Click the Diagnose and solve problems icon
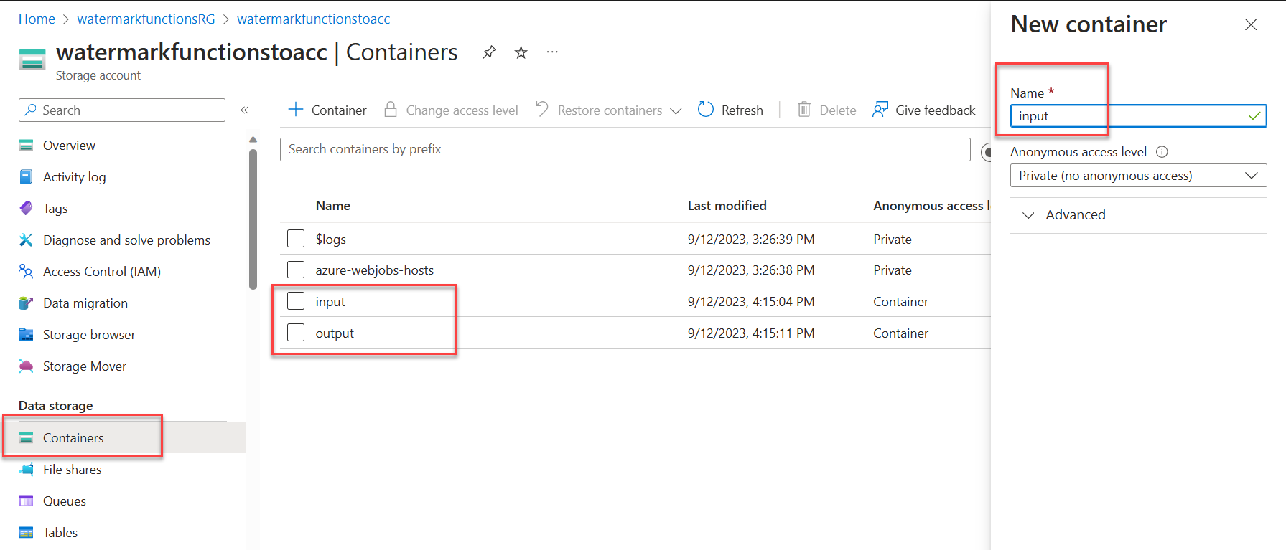Viewport: 1286px width, 550px height. click(x=27, y=240)
